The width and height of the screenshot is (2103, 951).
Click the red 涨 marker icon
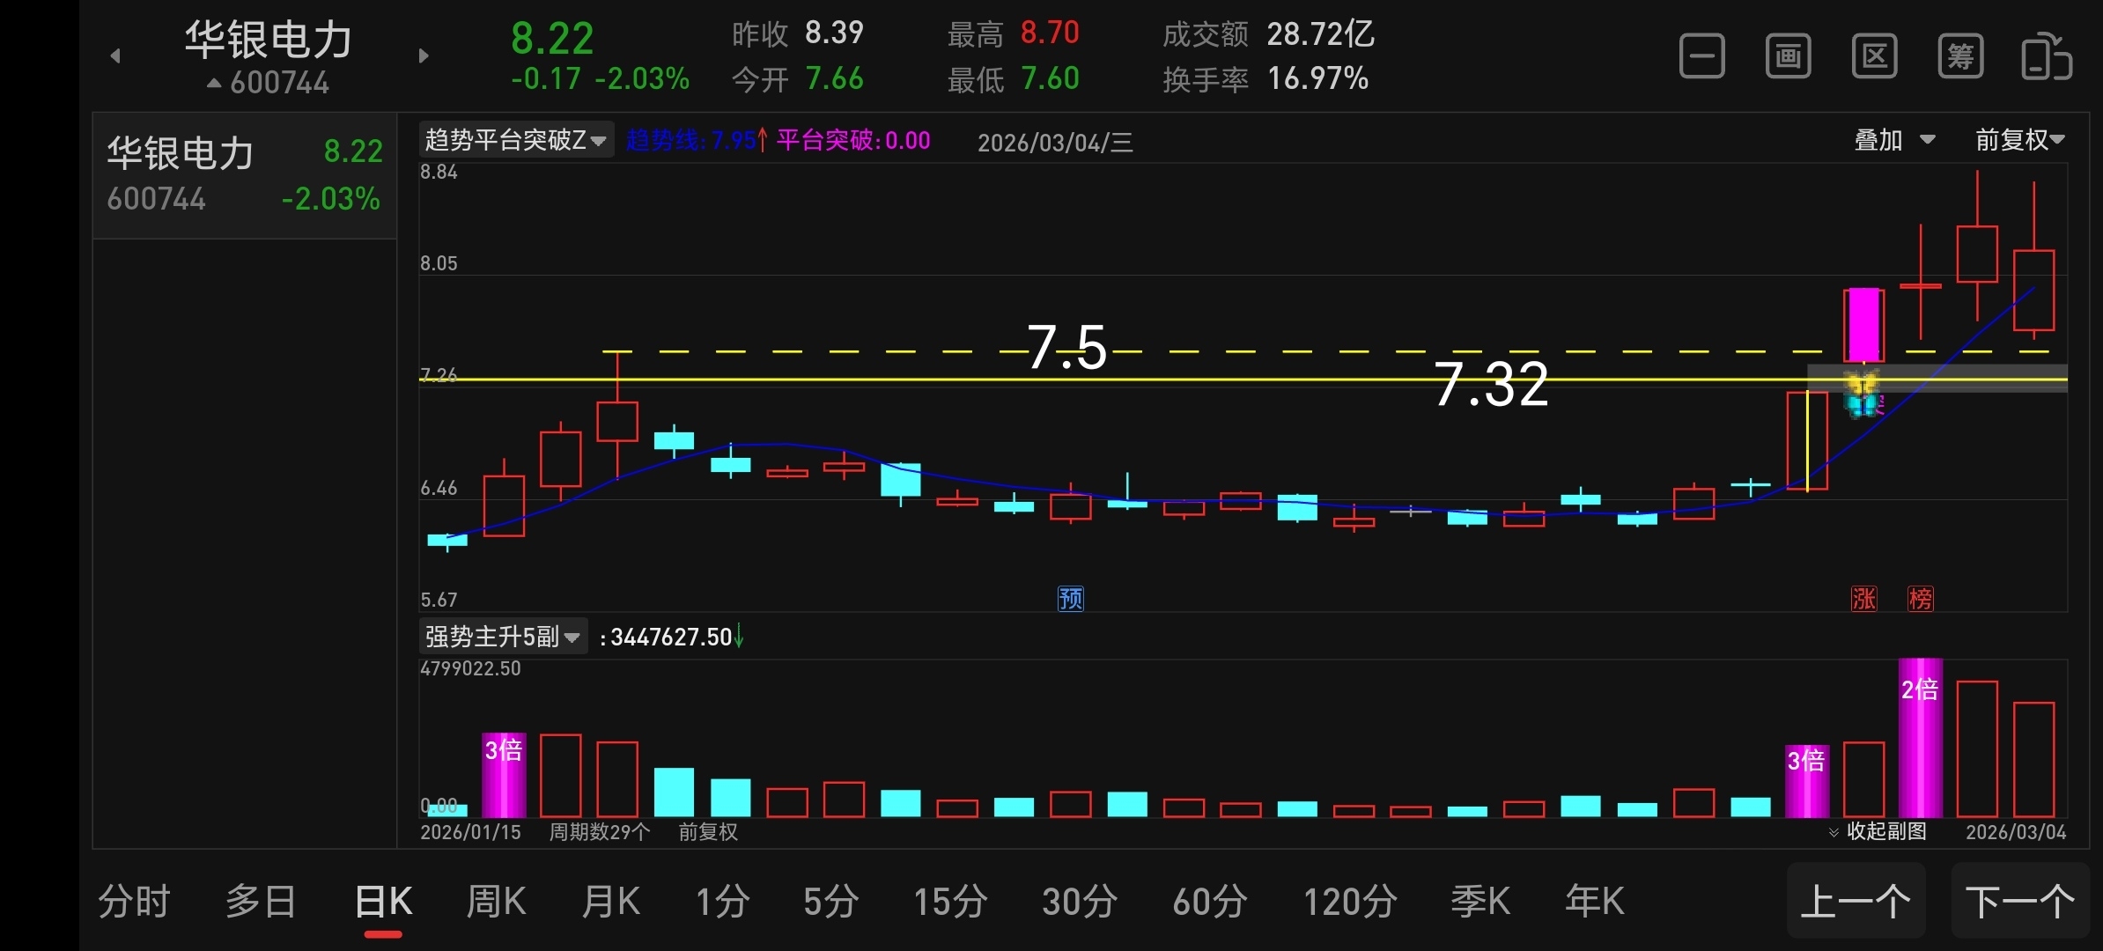click(x=1863, y=599)
